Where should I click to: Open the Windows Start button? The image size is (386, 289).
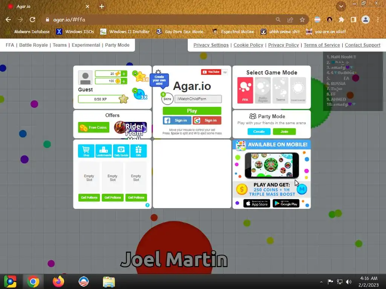click(x=10, y=281)
